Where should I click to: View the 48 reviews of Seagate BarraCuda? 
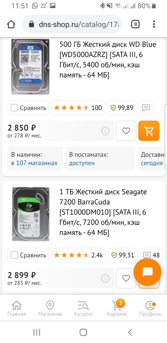click(x=151, y=255)
